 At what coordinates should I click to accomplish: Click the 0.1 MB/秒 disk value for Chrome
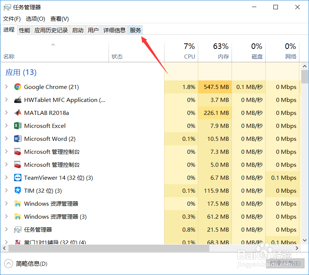249,87
